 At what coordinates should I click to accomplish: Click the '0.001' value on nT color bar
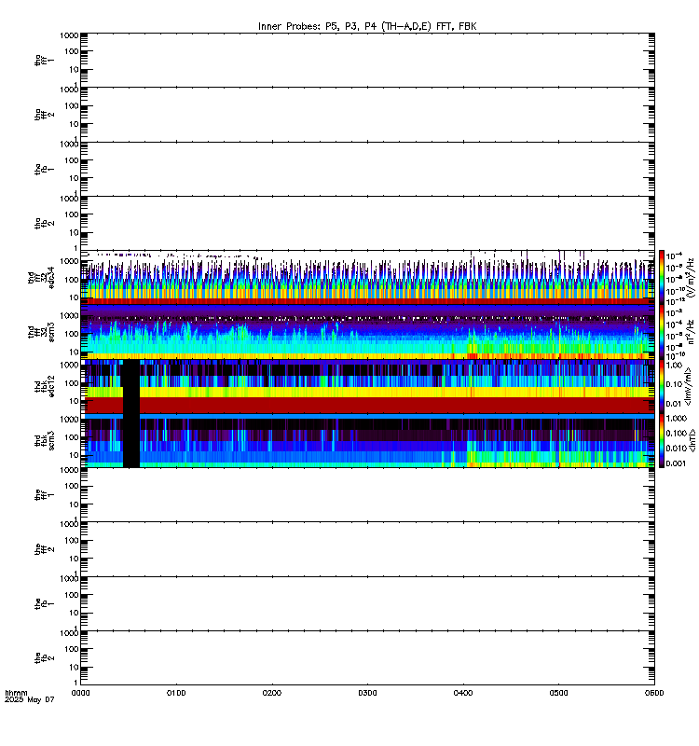coord(676,463)
